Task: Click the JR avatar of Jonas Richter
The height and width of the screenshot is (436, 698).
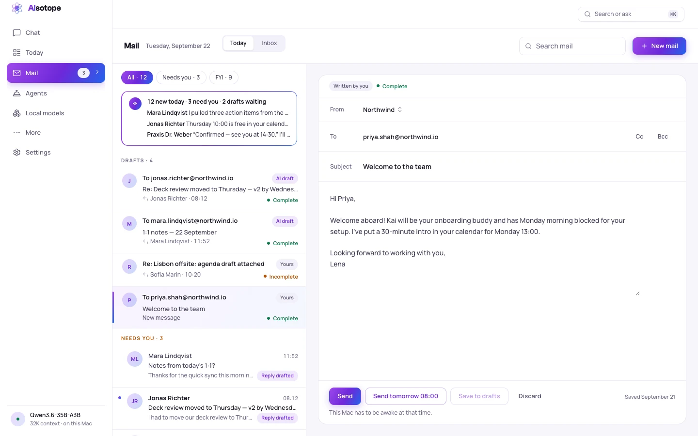Action: pos(135,401)
